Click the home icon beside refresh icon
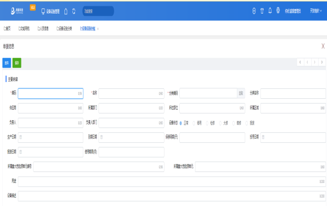327x206 pixels. click(x=66, y=11)
